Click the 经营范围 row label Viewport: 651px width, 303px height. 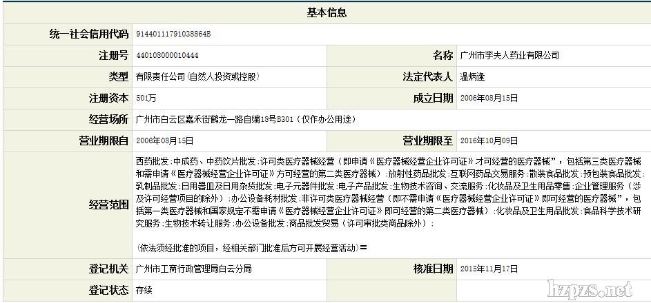[108, 205]
